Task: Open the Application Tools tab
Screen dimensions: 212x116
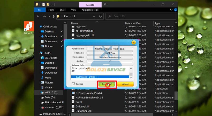Action: 90,10
